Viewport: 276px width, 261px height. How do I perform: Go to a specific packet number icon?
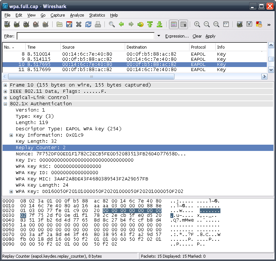[x=141, y=24]
